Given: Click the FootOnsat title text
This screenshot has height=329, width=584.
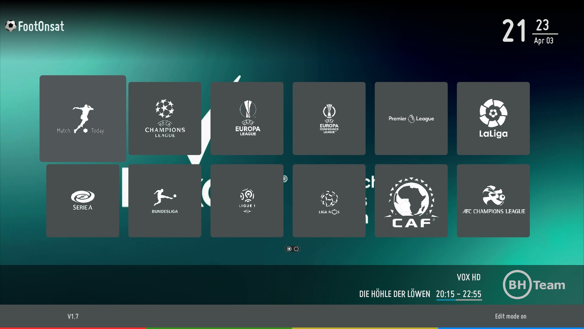Looking at the screenshot, I should coord(41,27).
